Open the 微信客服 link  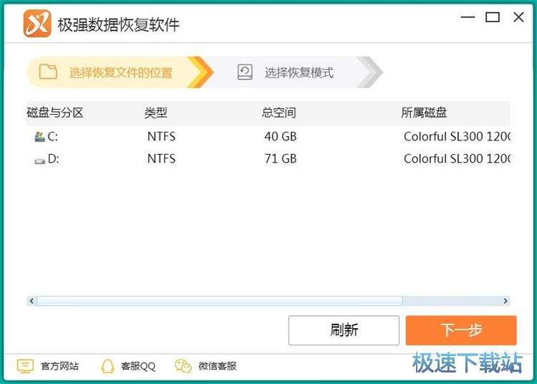(x=217, y=366)
